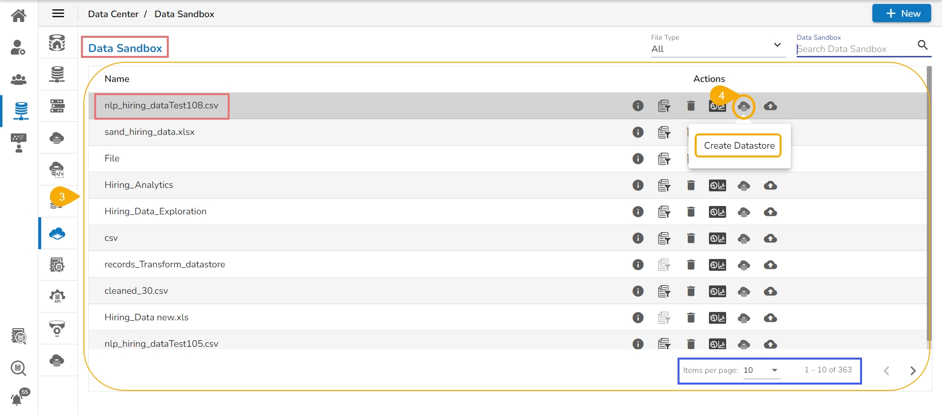Select the Data Sandbox cloud item in side panel
The image size is (942, 414).
(57, 233)
